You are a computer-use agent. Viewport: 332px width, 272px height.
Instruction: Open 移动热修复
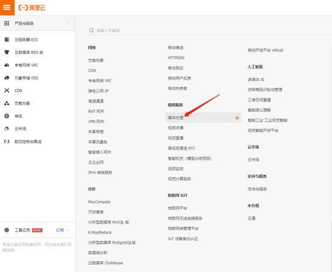pyautogui.click(x=178, y=88)
